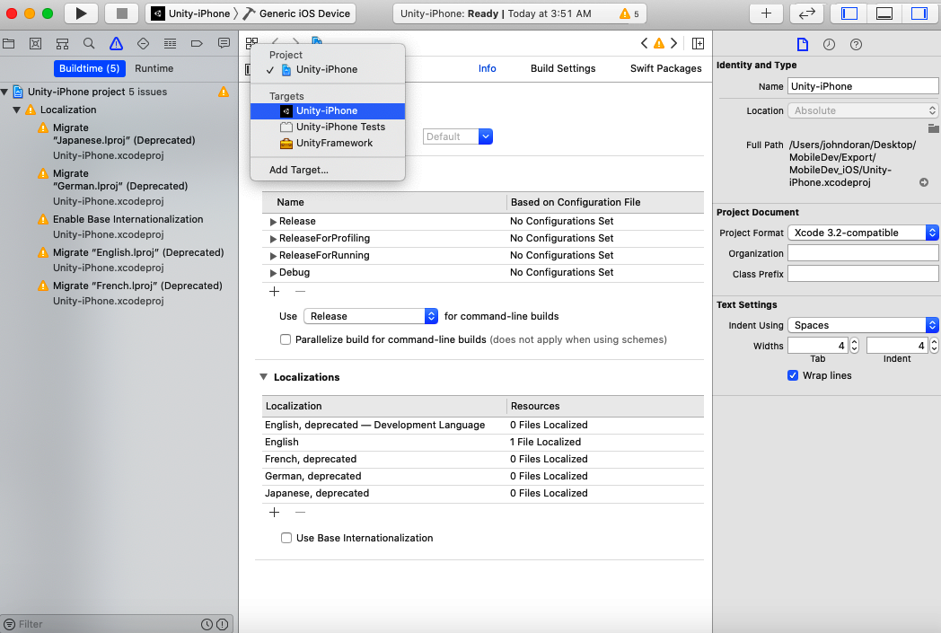Click the recent filter clock icon
Image resolution: width=941 pixels, height=633 pixels.
pyautogui.click(x=207, y=625)
